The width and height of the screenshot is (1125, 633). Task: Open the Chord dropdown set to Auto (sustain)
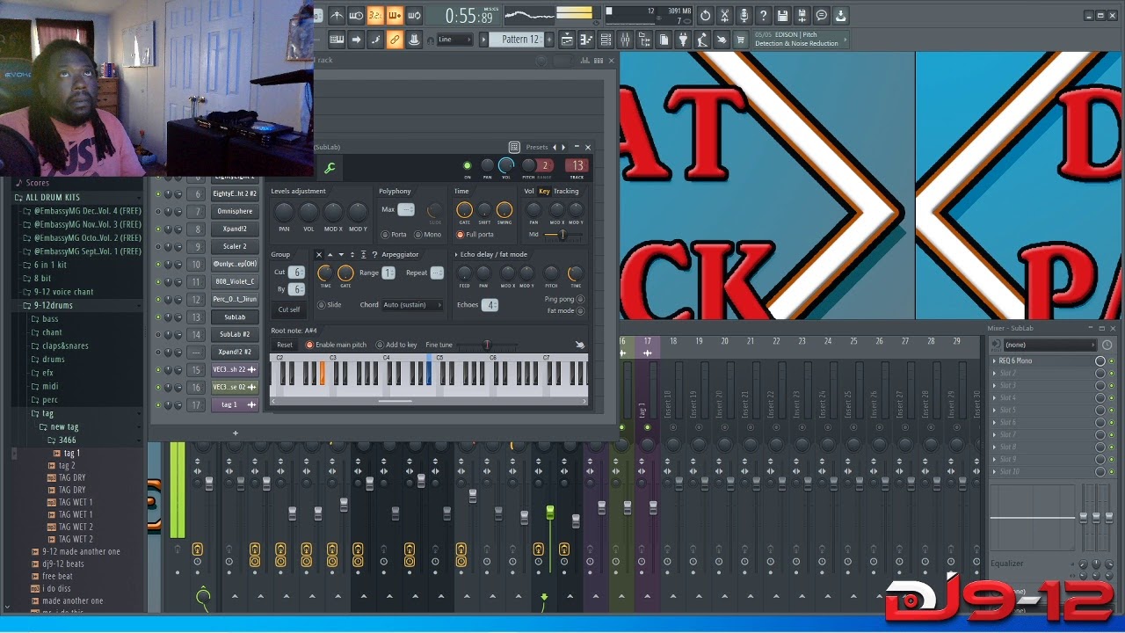tap(412, 305)
